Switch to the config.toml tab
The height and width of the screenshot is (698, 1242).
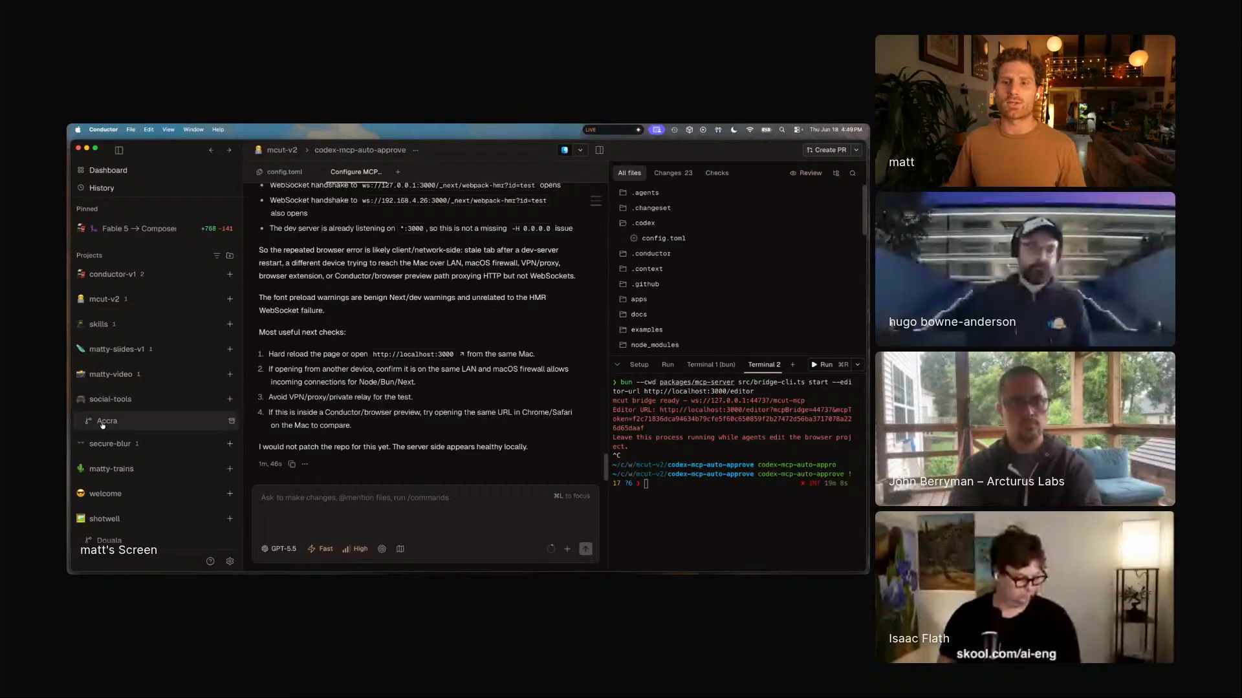pos(279,172)
